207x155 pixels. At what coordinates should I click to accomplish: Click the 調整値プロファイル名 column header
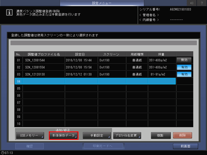coord(44,54)
